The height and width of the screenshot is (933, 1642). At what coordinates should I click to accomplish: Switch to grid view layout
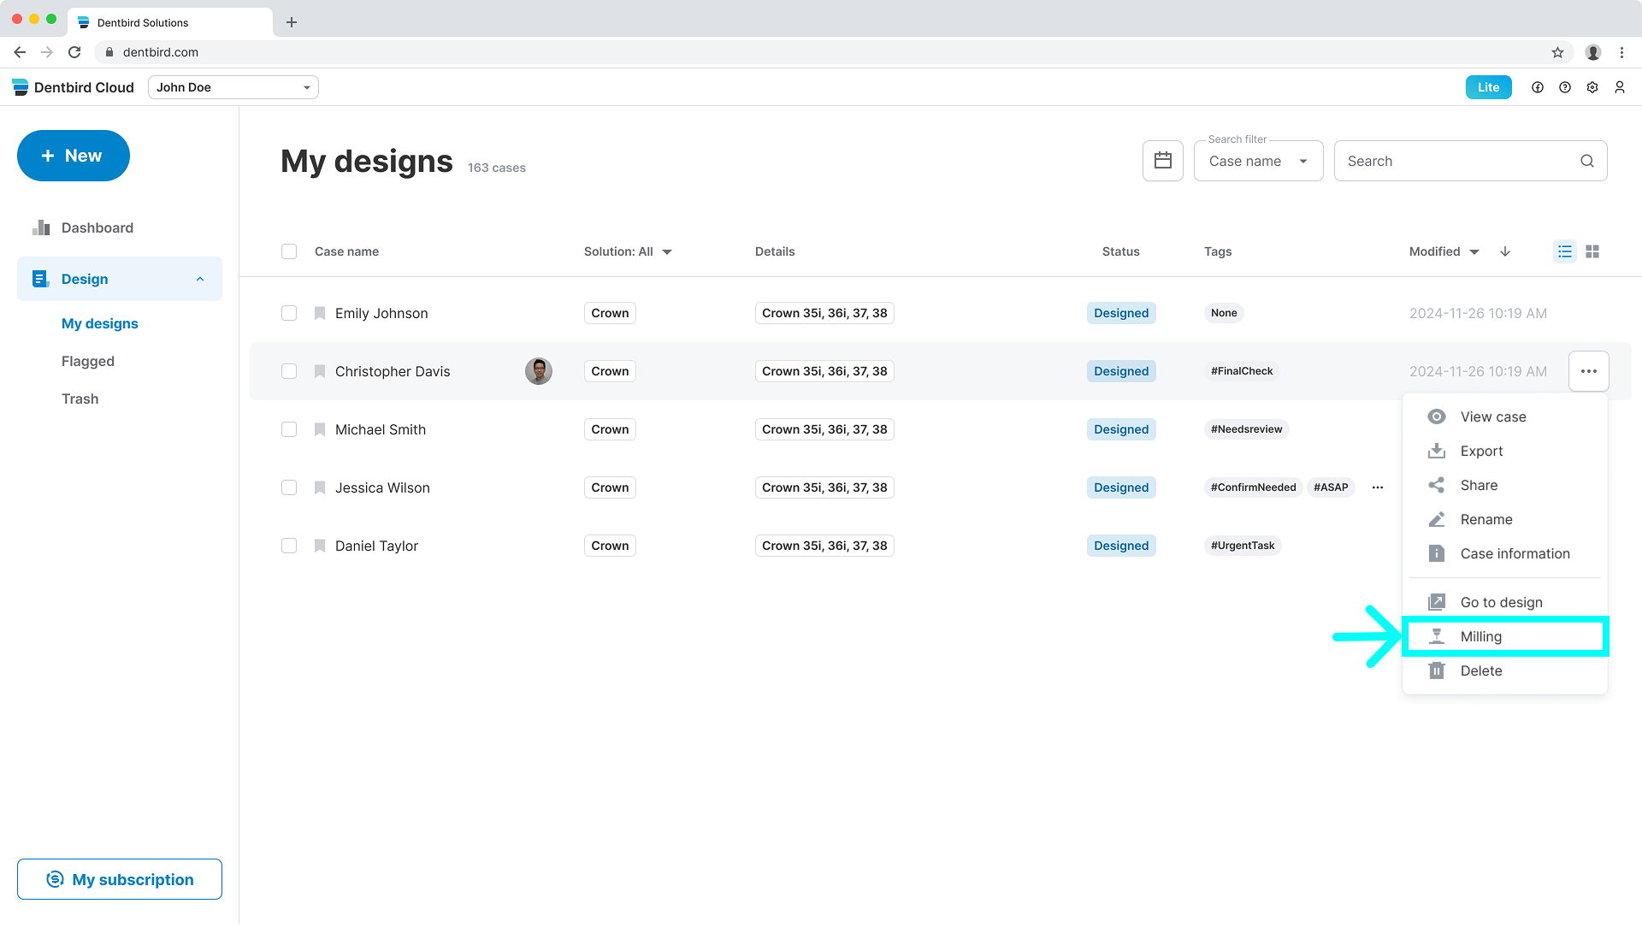(x=1592, y=251)
